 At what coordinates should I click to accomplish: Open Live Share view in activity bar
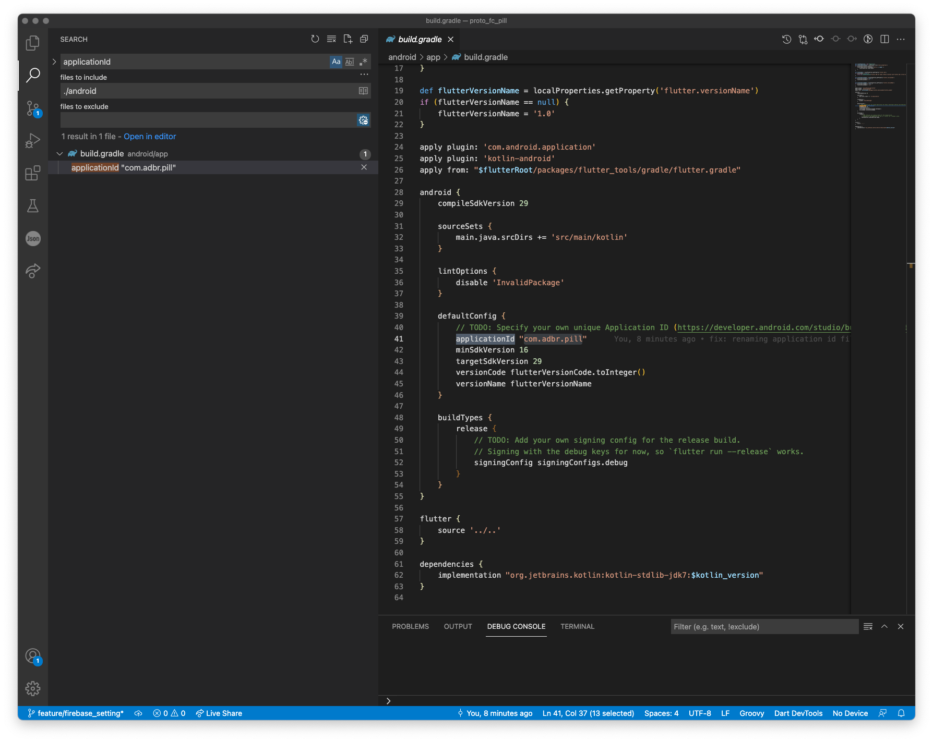(x=33, y=271)
